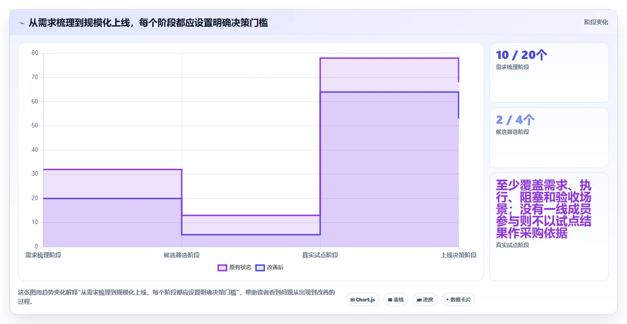Click the icon in the 数据卡片 chip
Screen dimensions: 627x324
tap(448, 300)
